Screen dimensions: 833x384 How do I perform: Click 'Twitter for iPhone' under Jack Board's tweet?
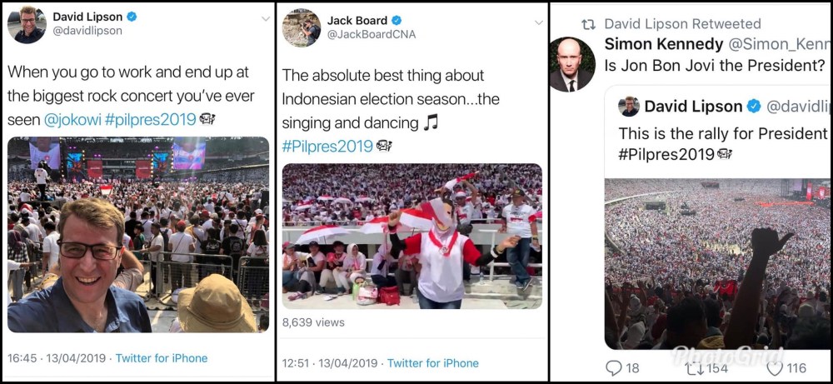[x=433, y=363]
